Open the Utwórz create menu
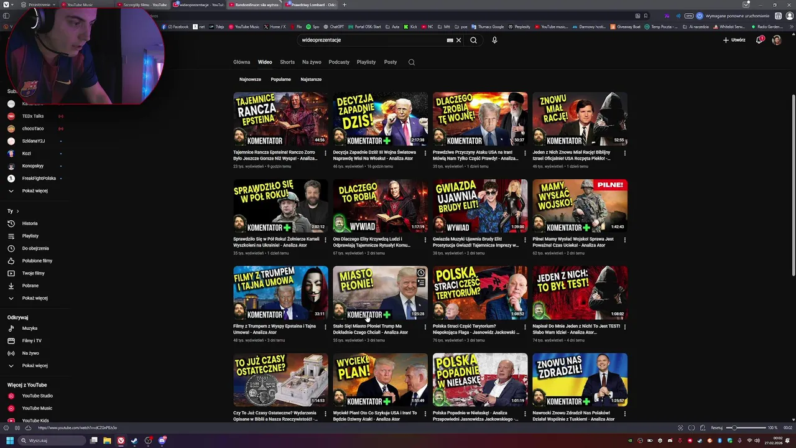Viewport: 796px width, 448px height. click(734, 40)
